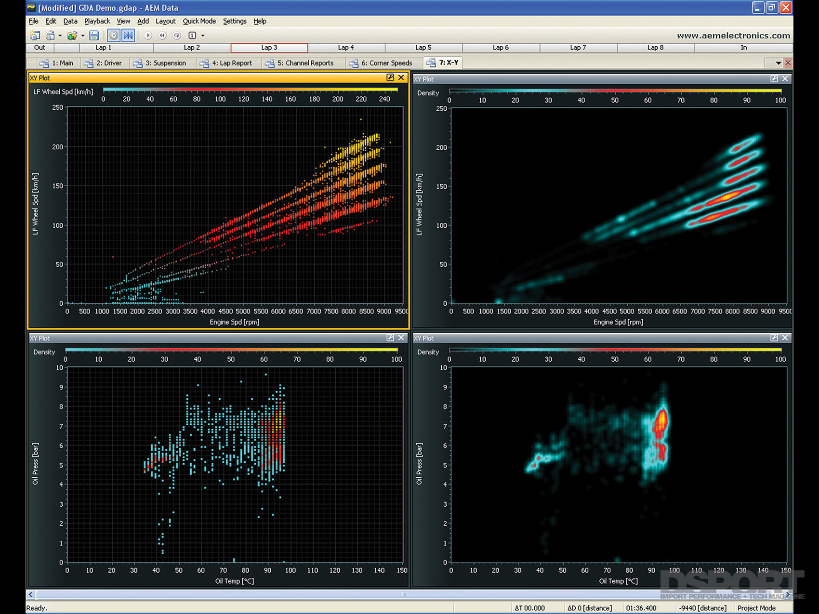Open settings wrench on bottom-right XY Plot
Viewport: 819px width, 614px height.
pyautogui.click(x=774, y=338)
